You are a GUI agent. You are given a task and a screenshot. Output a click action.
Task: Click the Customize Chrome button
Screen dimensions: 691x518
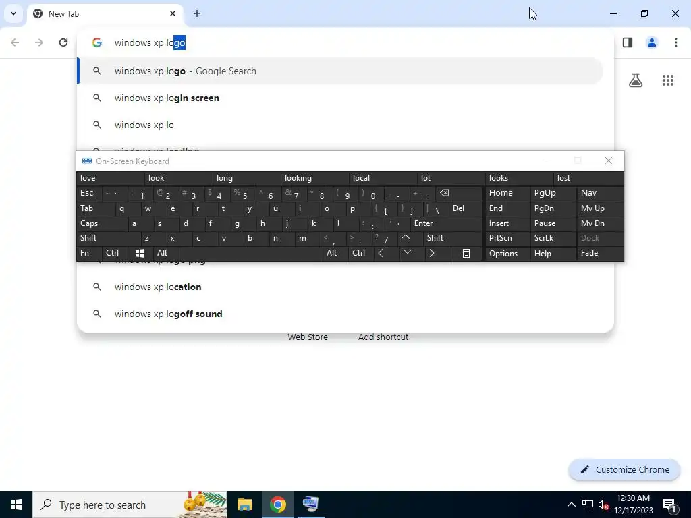(x=624, y=470)
